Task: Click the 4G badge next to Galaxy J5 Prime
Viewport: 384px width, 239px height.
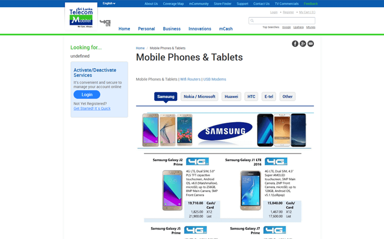Action: 196,230
